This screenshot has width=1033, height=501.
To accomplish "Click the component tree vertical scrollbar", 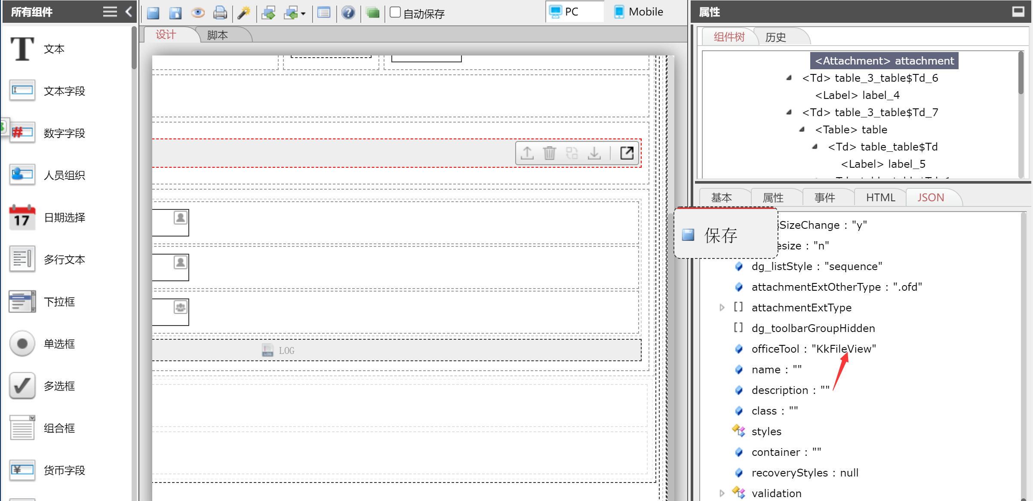I will click(1021, 73).
